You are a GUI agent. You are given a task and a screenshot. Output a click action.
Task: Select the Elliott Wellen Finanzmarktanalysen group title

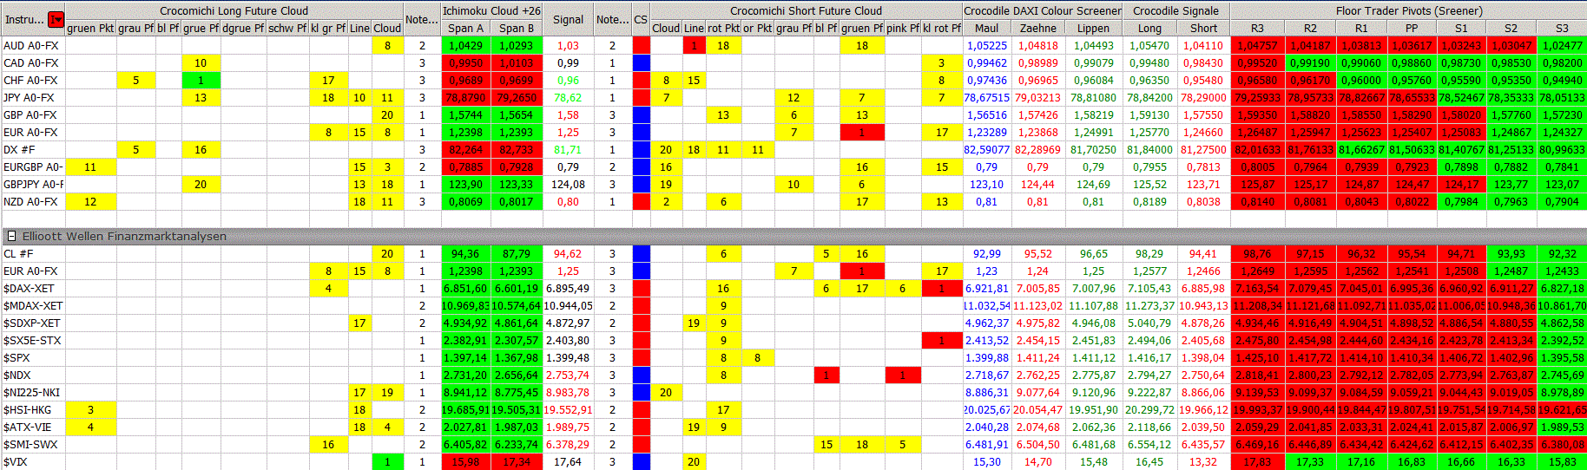[124, 236]
